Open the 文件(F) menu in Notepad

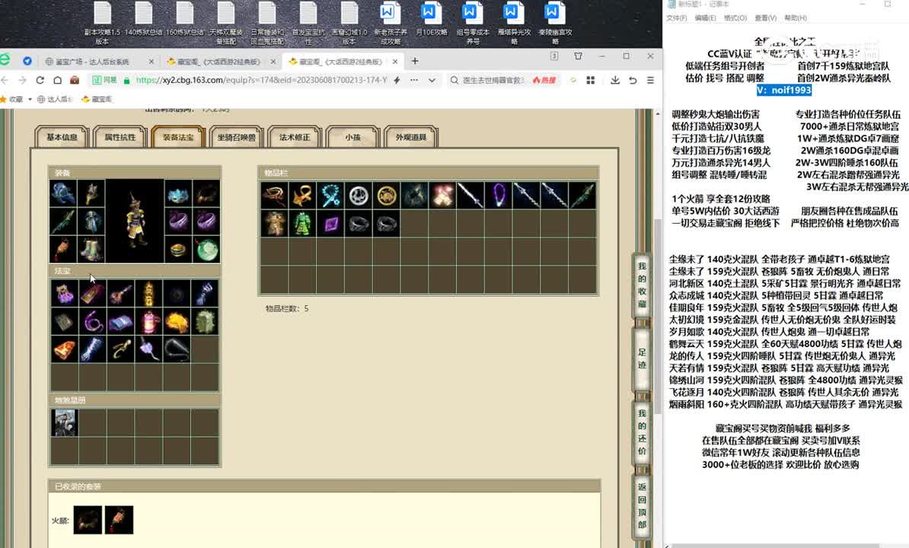point(677,18)
